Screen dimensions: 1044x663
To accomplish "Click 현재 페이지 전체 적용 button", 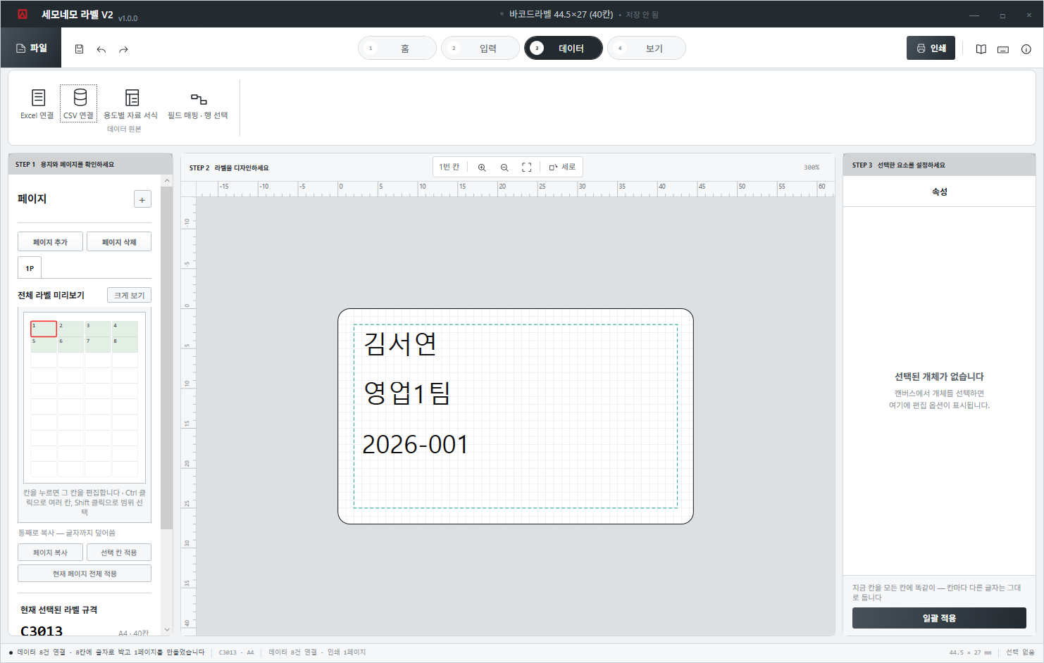I will pos(85,574).
